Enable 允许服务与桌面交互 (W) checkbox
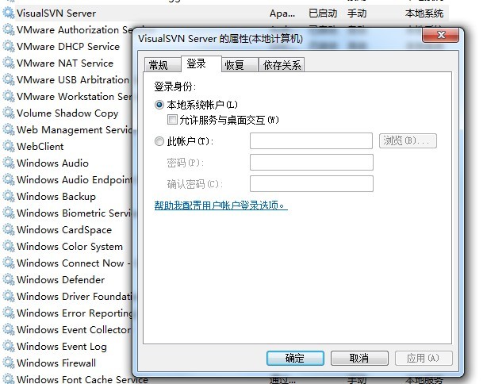Viewport: 487px width, 384px height. coord(172,120)
